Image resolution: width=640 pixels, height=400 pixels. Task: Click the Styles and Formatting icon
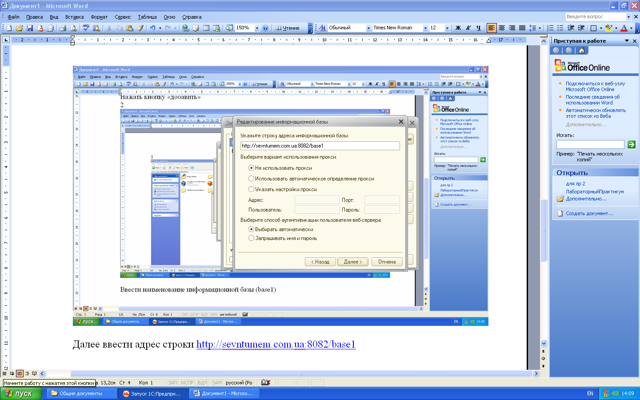click(322, 28)
